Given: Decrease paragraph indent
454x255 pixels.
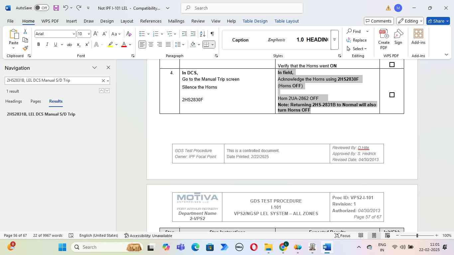Looking at the screenshot, I should tap(184, 34).
